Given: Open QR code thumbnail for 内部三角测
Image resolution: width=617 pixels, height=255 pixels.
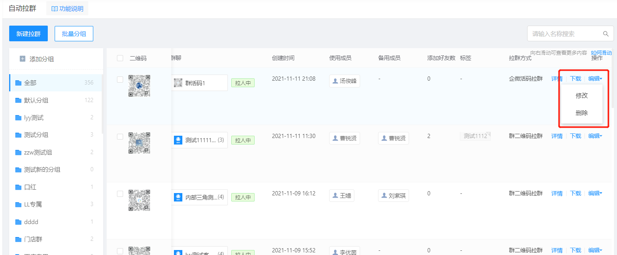Looking at the screenshot, I should (139, 200).
